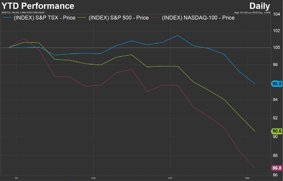Click the green 90.6 value tag
283x181 pixels.
point(277,131)
